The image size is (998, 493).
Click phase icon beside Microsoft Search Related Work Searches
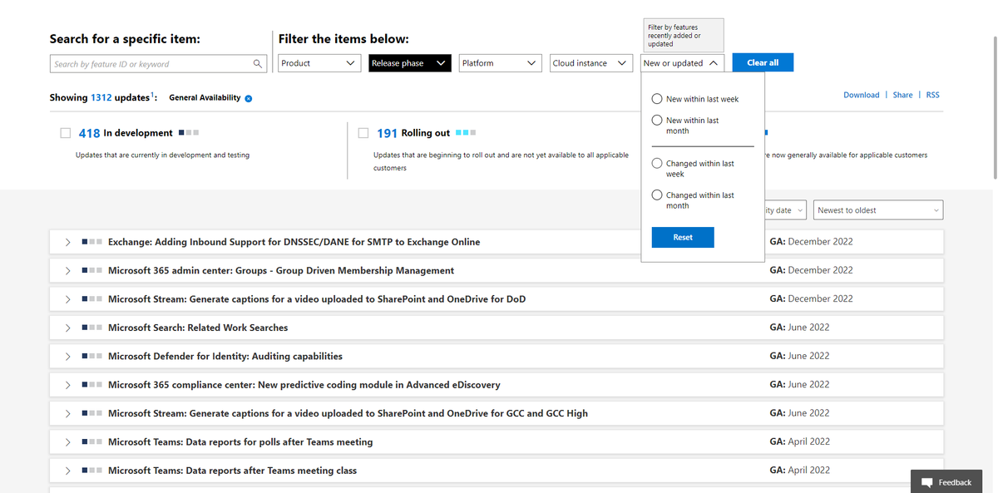pyautogui.click(x=92, y=328)
